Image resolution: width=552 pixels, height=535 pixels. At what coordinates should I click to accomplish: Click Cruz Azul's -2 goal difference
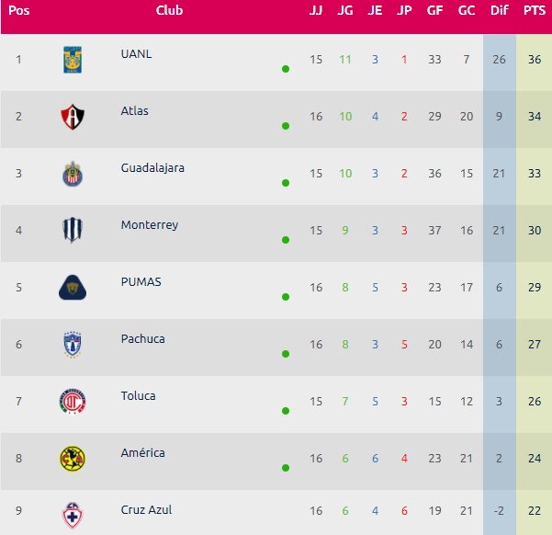tap(499, 511)
